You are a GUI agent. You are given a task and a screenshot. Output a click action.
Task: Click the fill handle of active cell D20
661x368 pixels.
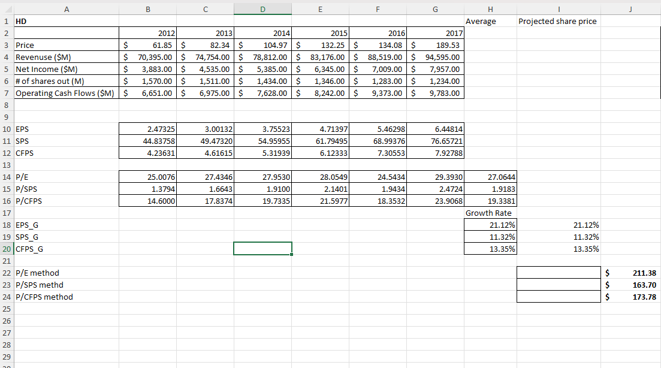point(292,254)
